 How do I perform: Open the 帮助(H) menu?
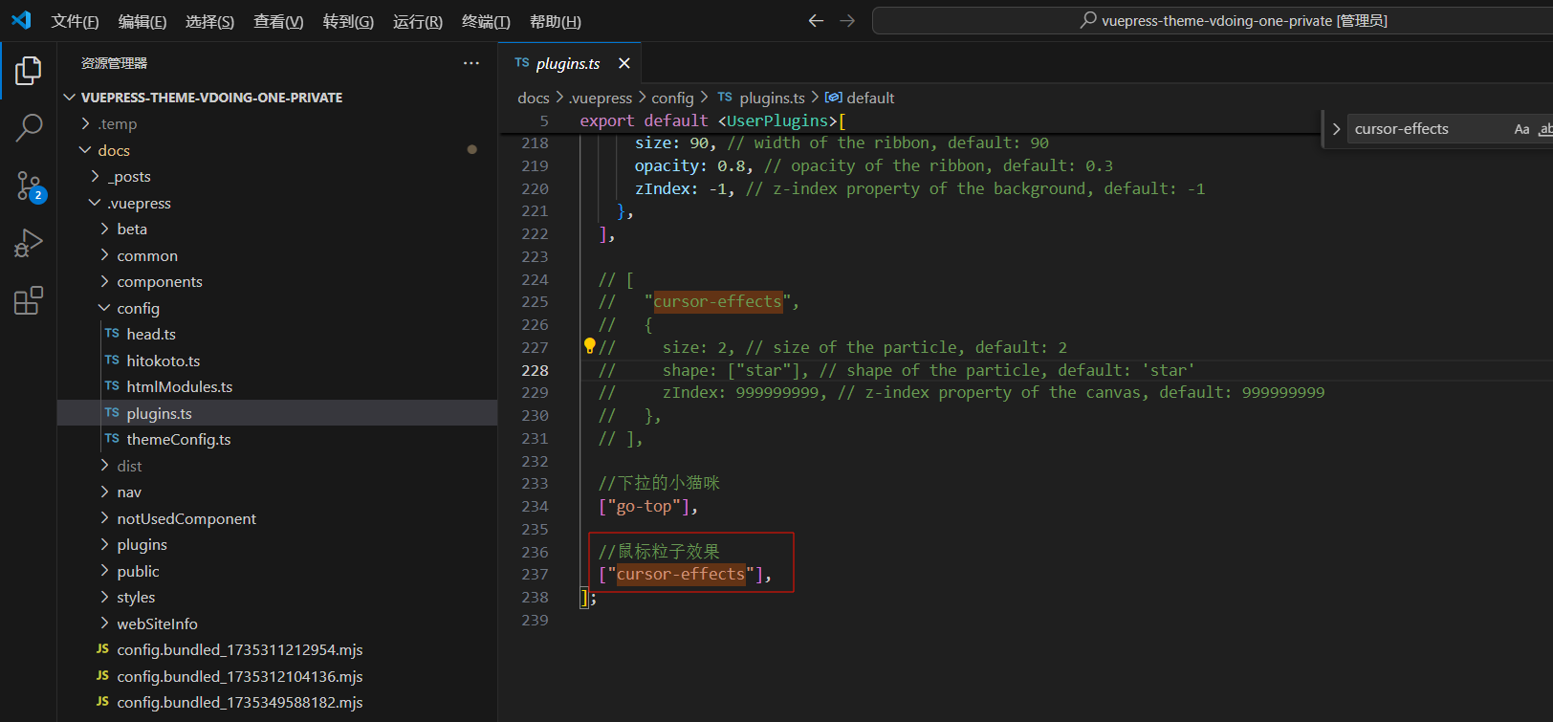[556, 21]
